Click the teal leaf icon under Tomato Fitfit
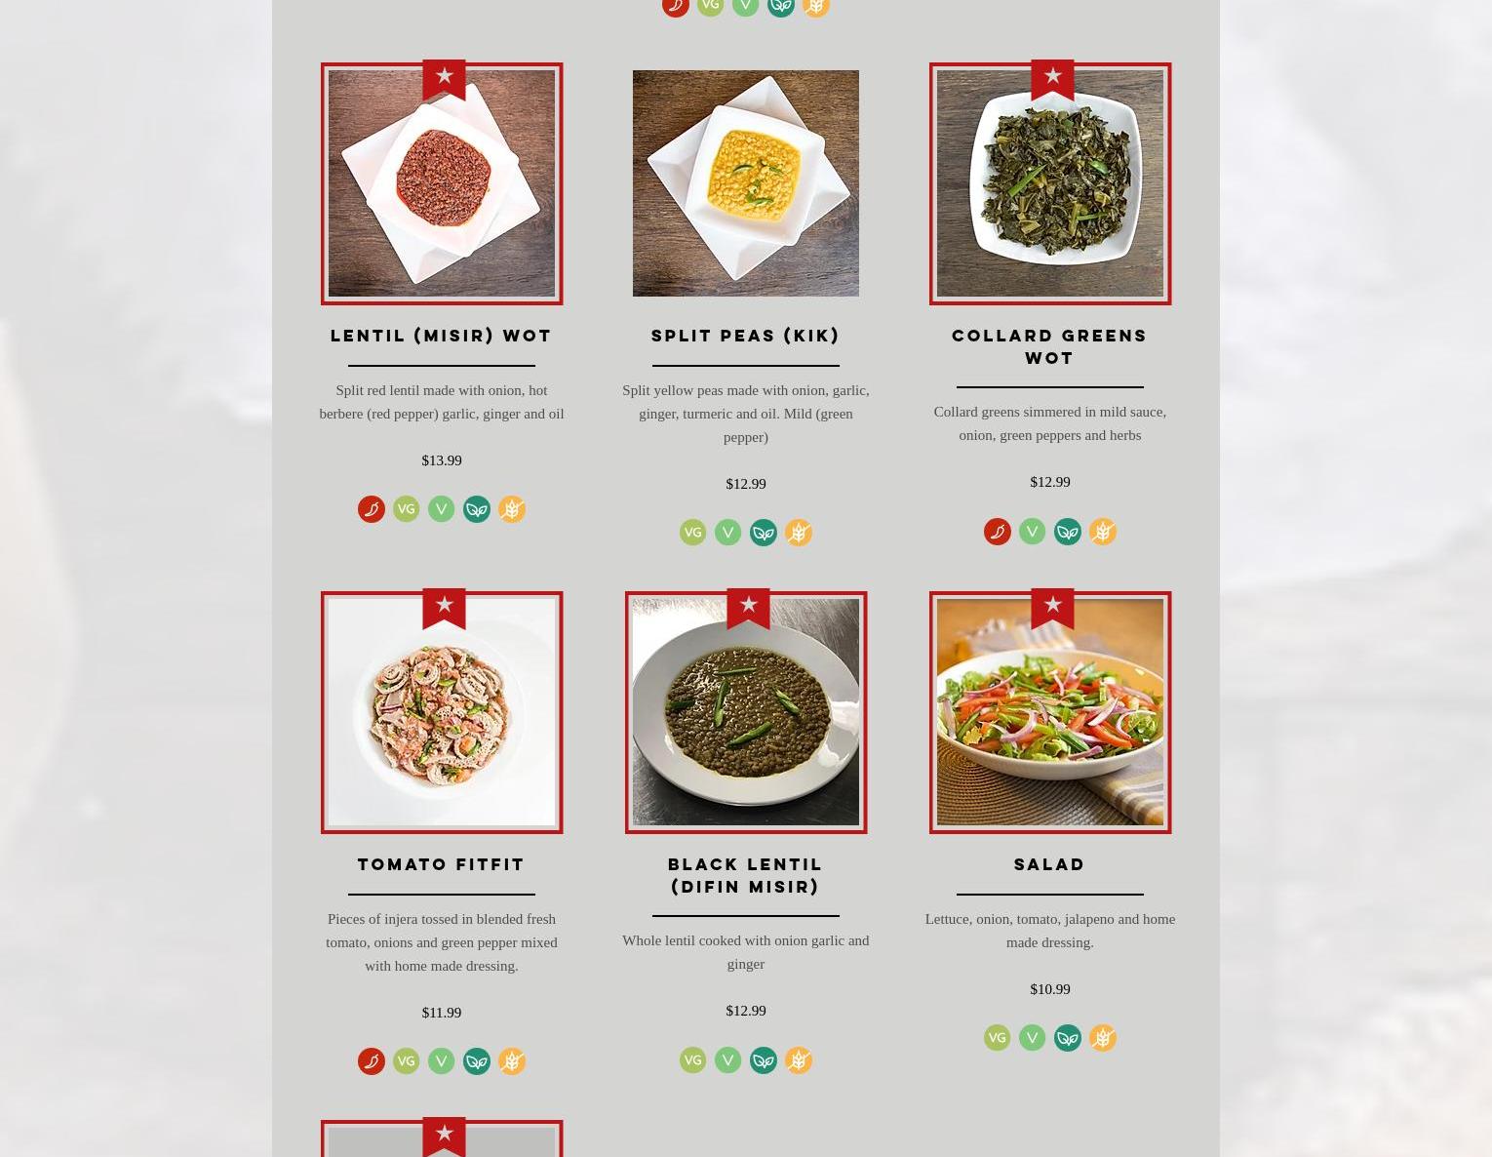 (x=477, y=1061)
